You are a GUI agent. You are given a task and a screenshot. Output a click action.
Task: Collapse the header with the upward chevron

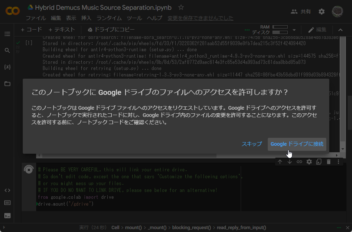tap(340, 30)
